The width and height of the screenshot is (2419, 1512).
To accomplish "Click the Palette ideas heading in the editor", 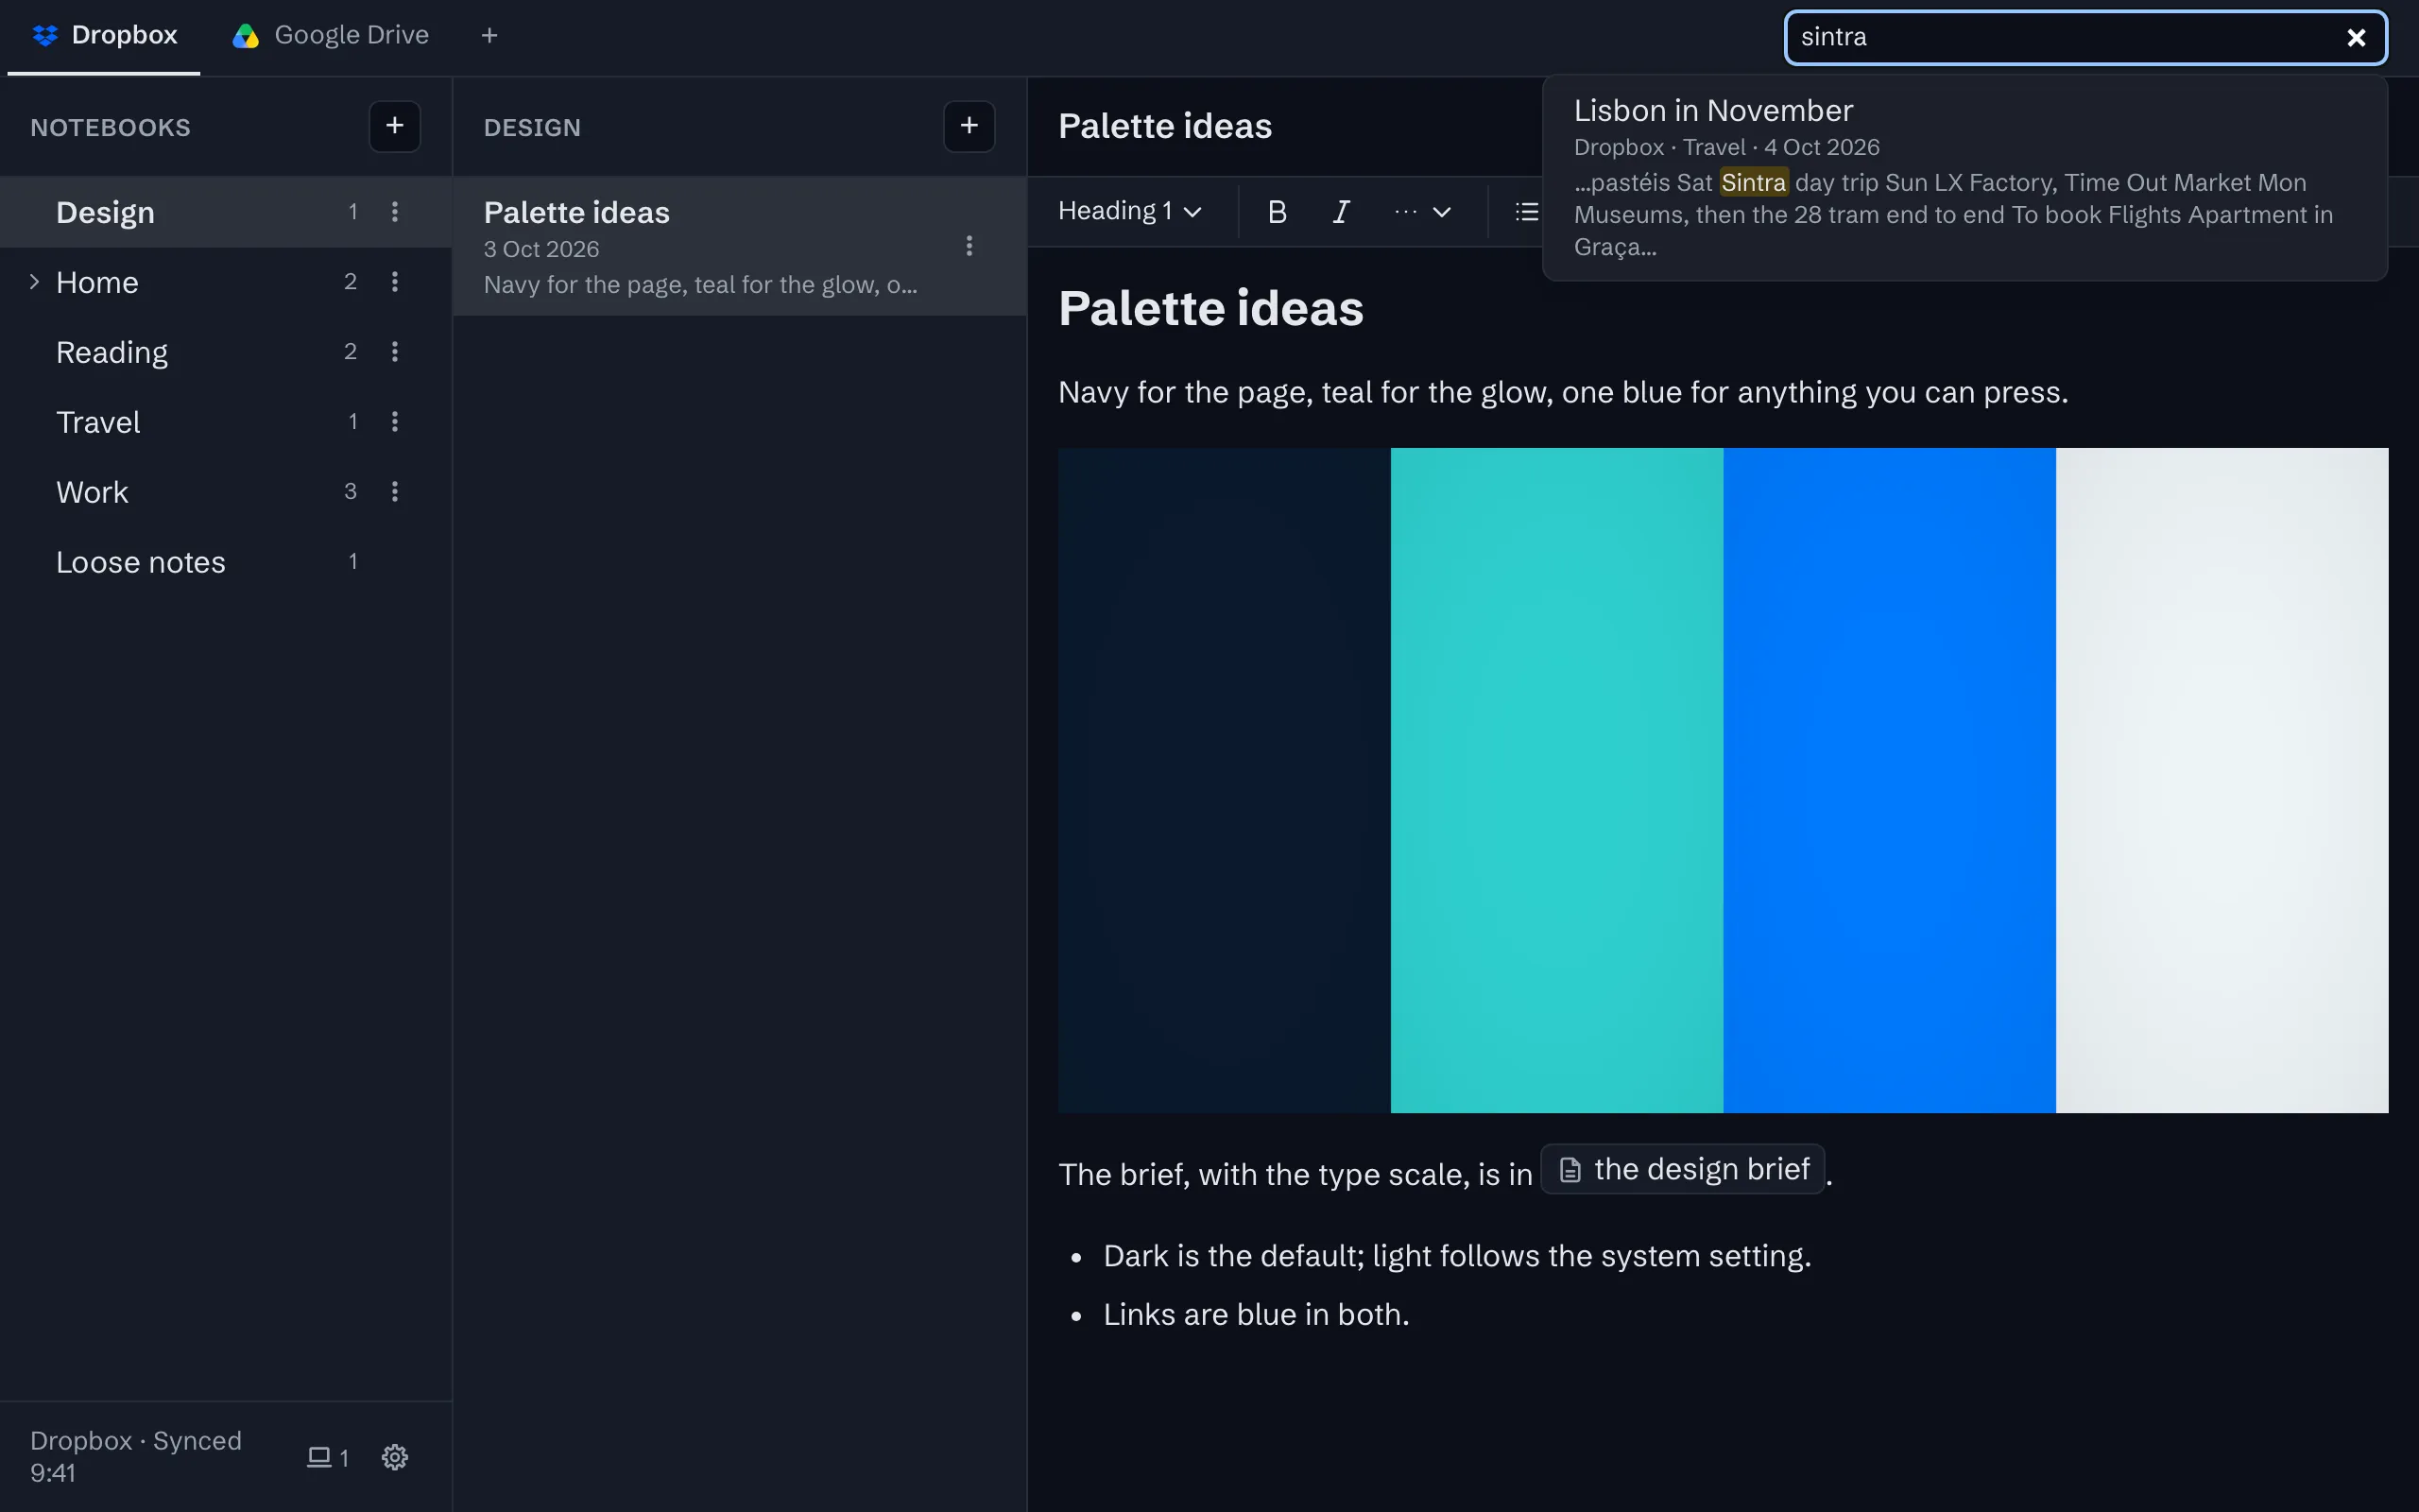I will (x=1210, y=308).
